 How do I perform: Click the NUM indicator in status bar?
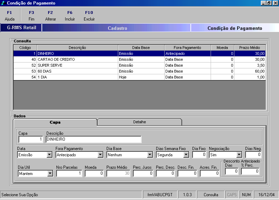click(x=246, y=195)
